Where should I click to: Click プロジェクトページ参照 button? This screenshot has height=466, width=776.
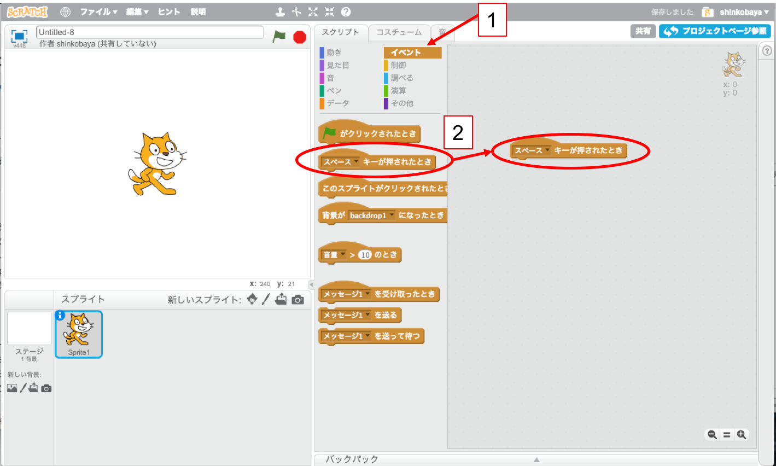click(715, 31)
